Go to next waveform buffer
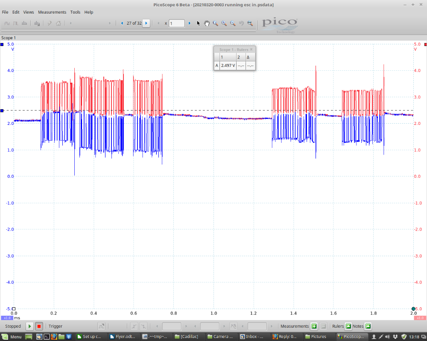Screen dimensions: 427x341 click(146, 23)
